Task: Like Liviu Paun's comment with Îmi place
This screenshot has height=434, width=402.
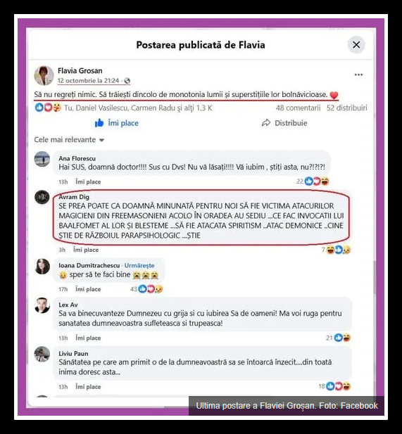Action: coord(88,387)
